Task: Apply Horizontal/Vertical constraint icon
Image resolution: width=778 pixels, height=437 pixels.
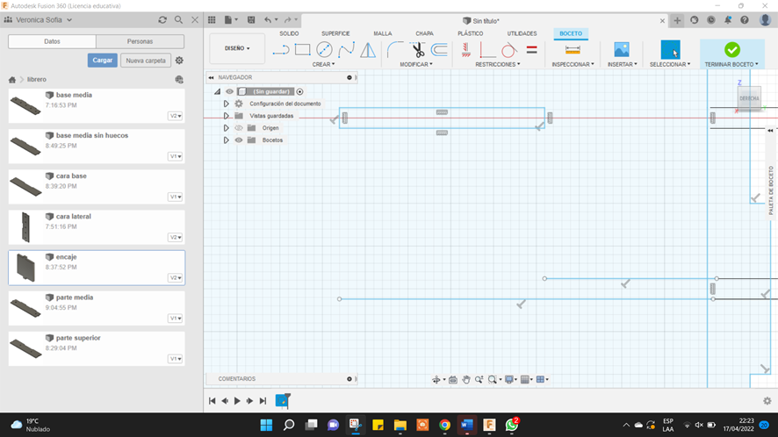Action: click(466, 50)
